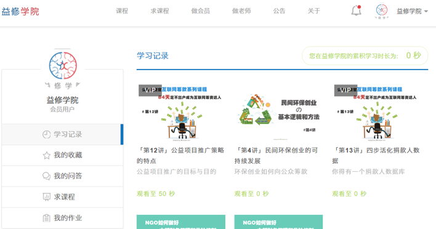Click the board icon beside sidebar 求课程
This screenshot has width=436, height=229.
point(46,197)
